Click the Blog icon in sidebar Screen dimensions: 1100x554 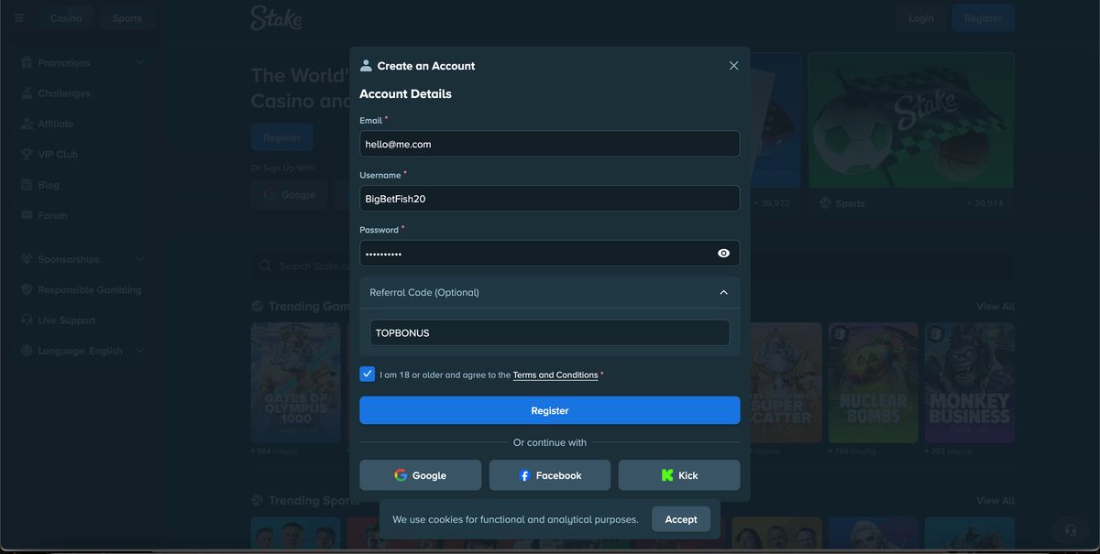coord(27,185)
